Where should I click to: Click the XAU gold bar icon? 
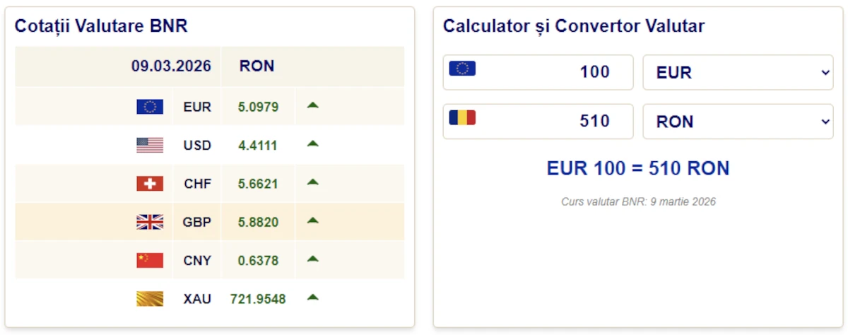point(150,299)
